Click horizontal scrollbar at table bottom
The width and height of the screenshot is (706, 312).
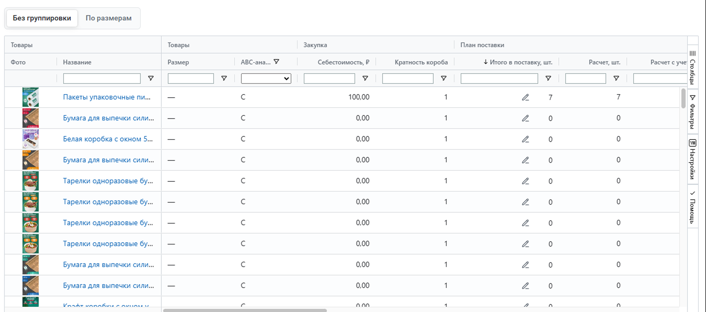[x=245, y=310]
